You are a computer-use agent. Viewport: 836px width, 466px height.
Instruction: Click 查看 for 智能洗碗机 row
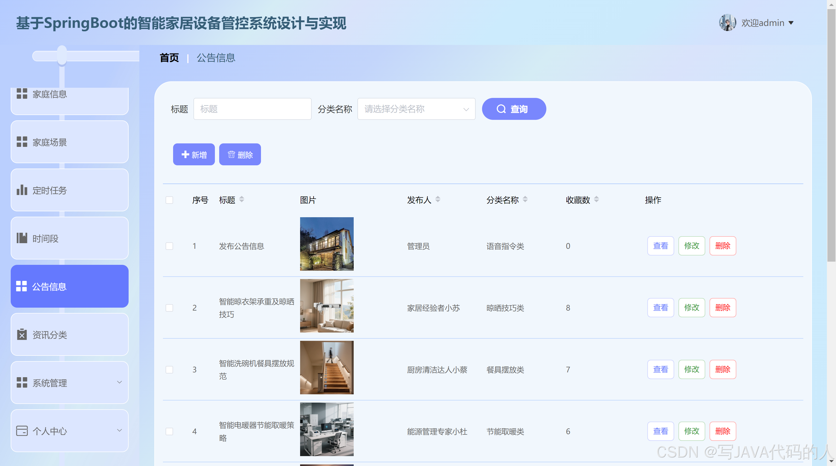click(x=660, y=369)
